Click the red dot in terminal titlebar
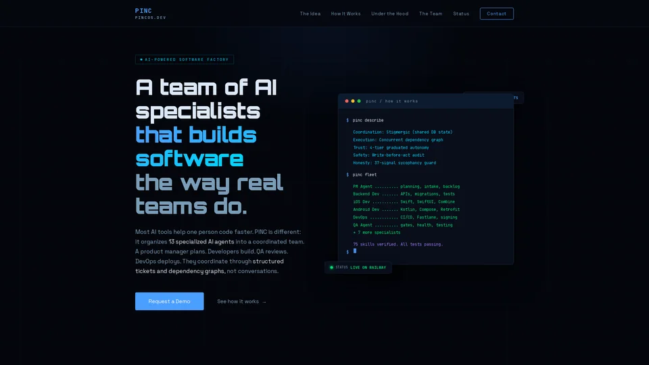This screenshot has width=649, height=365. (347, 101)
